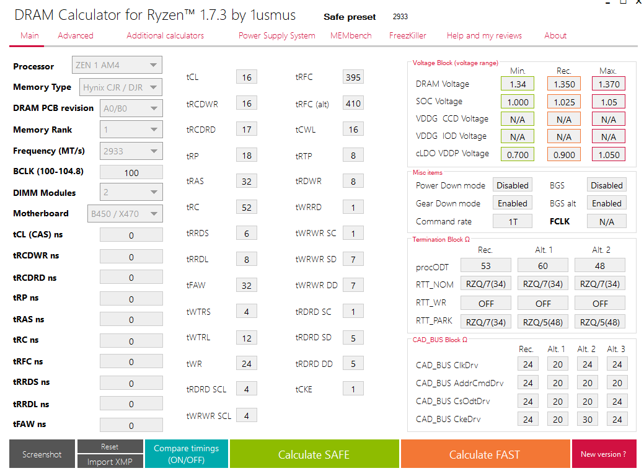The width and height of the screenshot is (644, 476).
Task: Click the tRFC value 395
Action: pos(353,77)
